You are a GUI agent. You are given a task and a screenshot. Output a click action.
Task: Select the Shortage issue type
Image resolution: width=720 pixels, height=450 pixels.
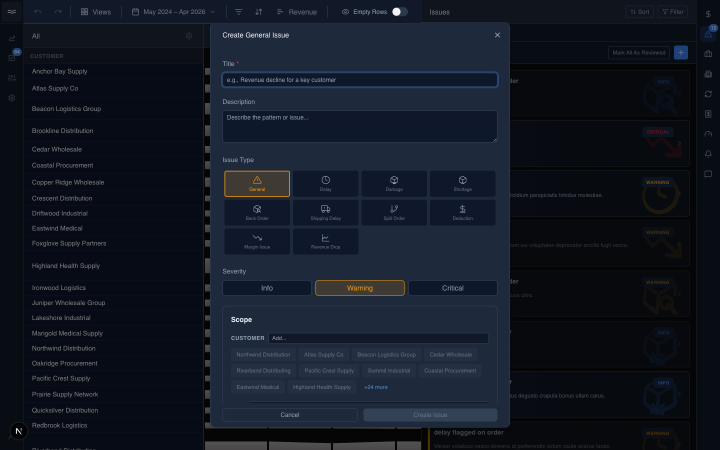(462, 183)
